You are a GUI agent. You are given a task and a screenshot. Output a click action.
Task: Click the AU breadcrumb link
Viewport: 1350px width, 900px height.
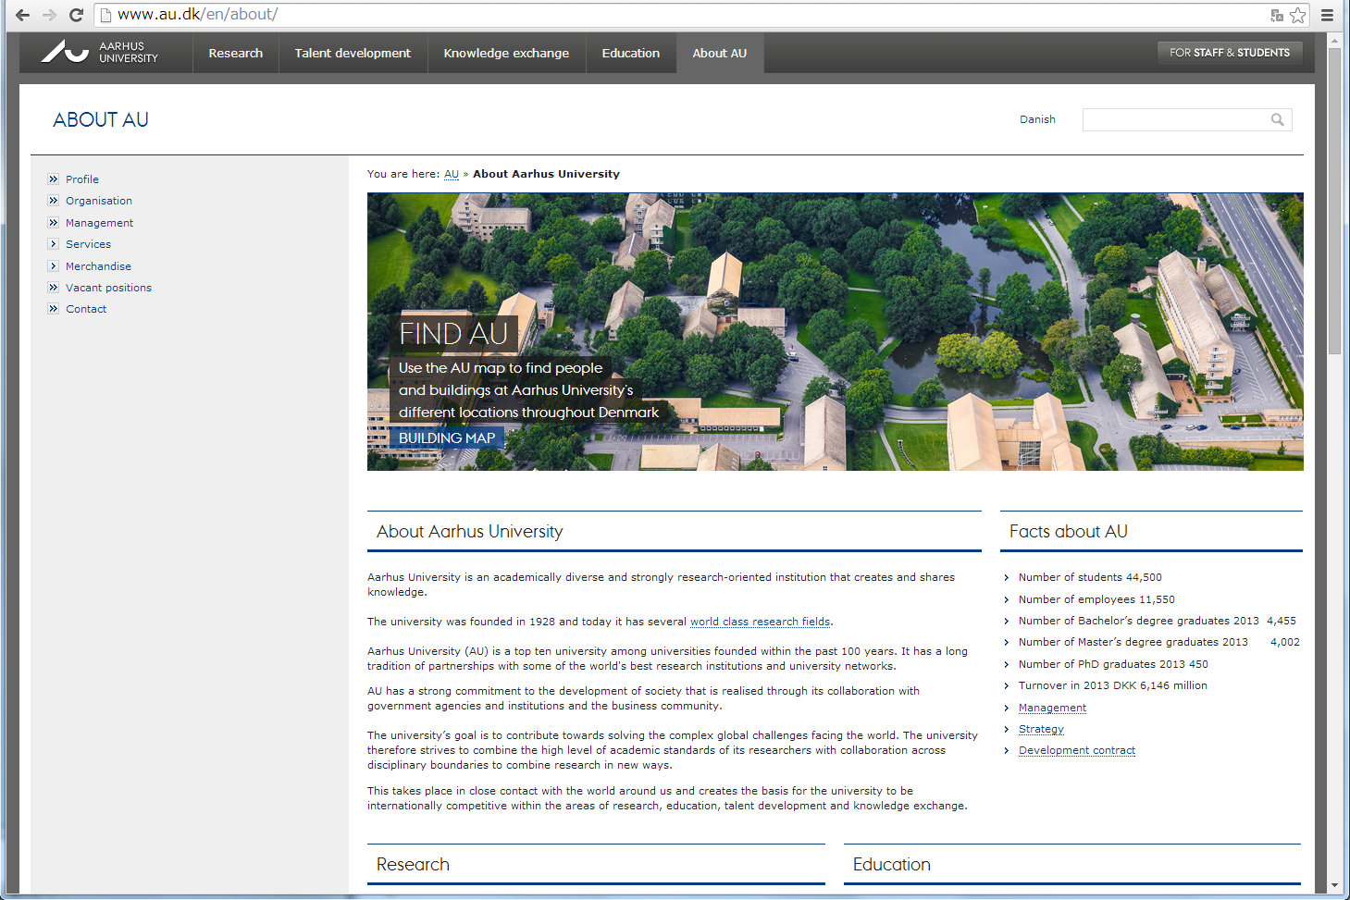point(452,174)
